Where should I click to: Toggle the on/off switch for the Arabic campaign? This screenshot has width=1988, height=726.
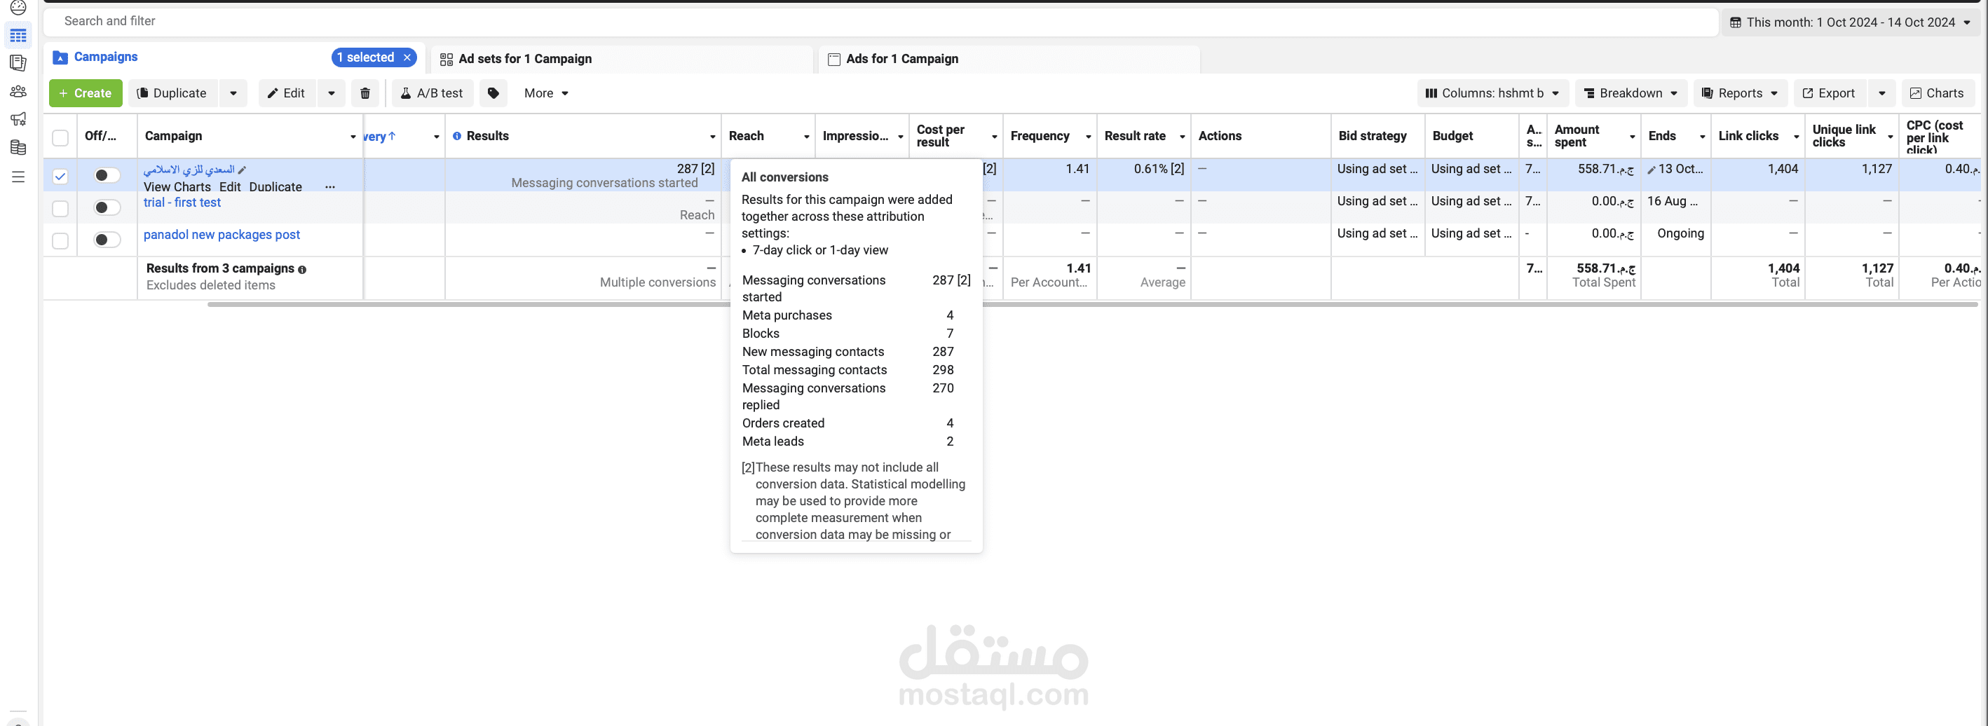point(107,175)
